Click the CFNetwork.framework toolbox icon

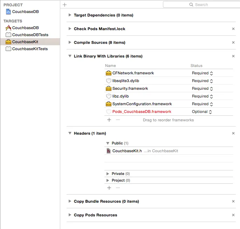click(109, 73)
